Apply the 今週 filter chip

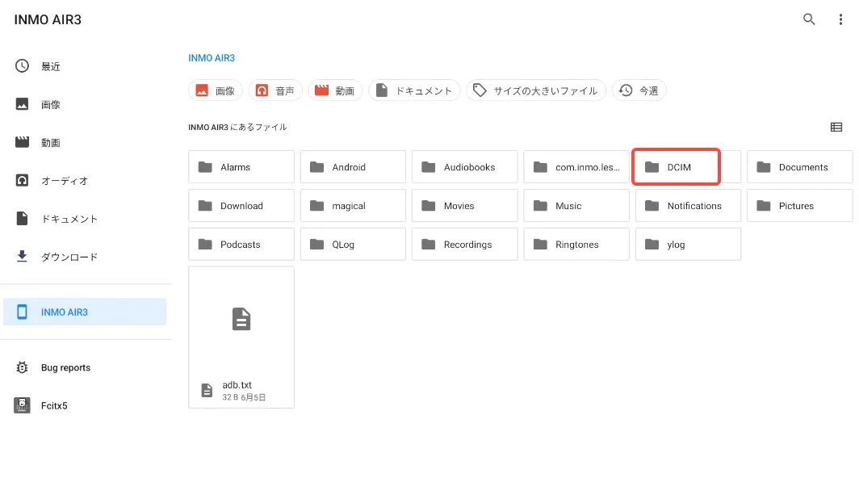pyautogui.click(x=639, y=90)
